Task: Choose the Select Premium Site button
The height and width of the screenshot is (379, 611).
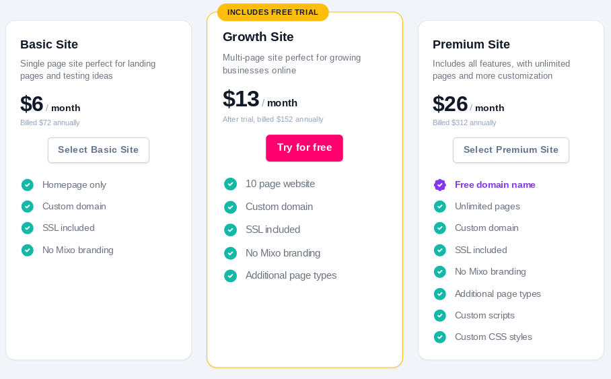Action: point(511,150)
